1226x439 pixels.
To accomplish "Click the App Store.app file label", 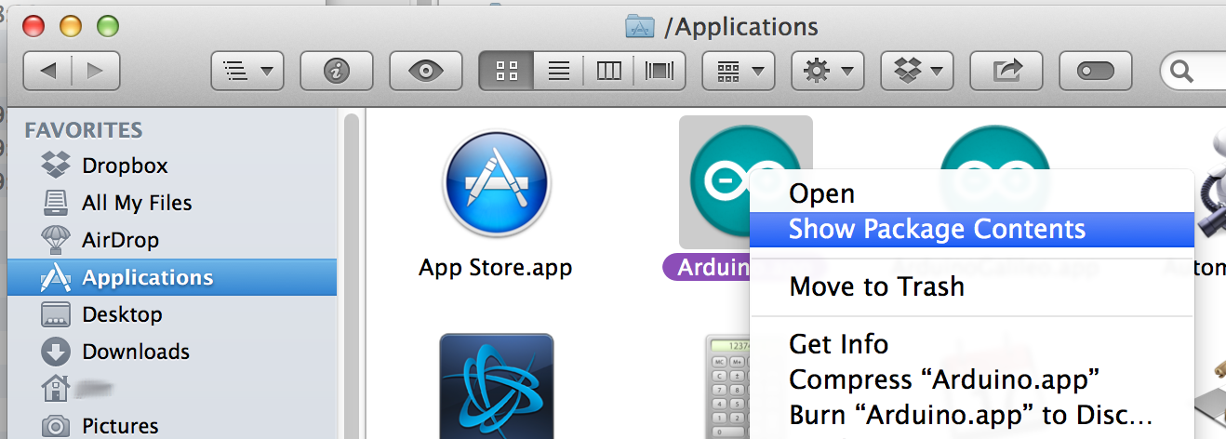I will 496,269.
